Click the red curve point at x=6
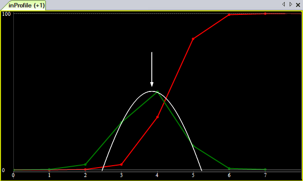Screen dimensions: 303x181 (229, 15)
